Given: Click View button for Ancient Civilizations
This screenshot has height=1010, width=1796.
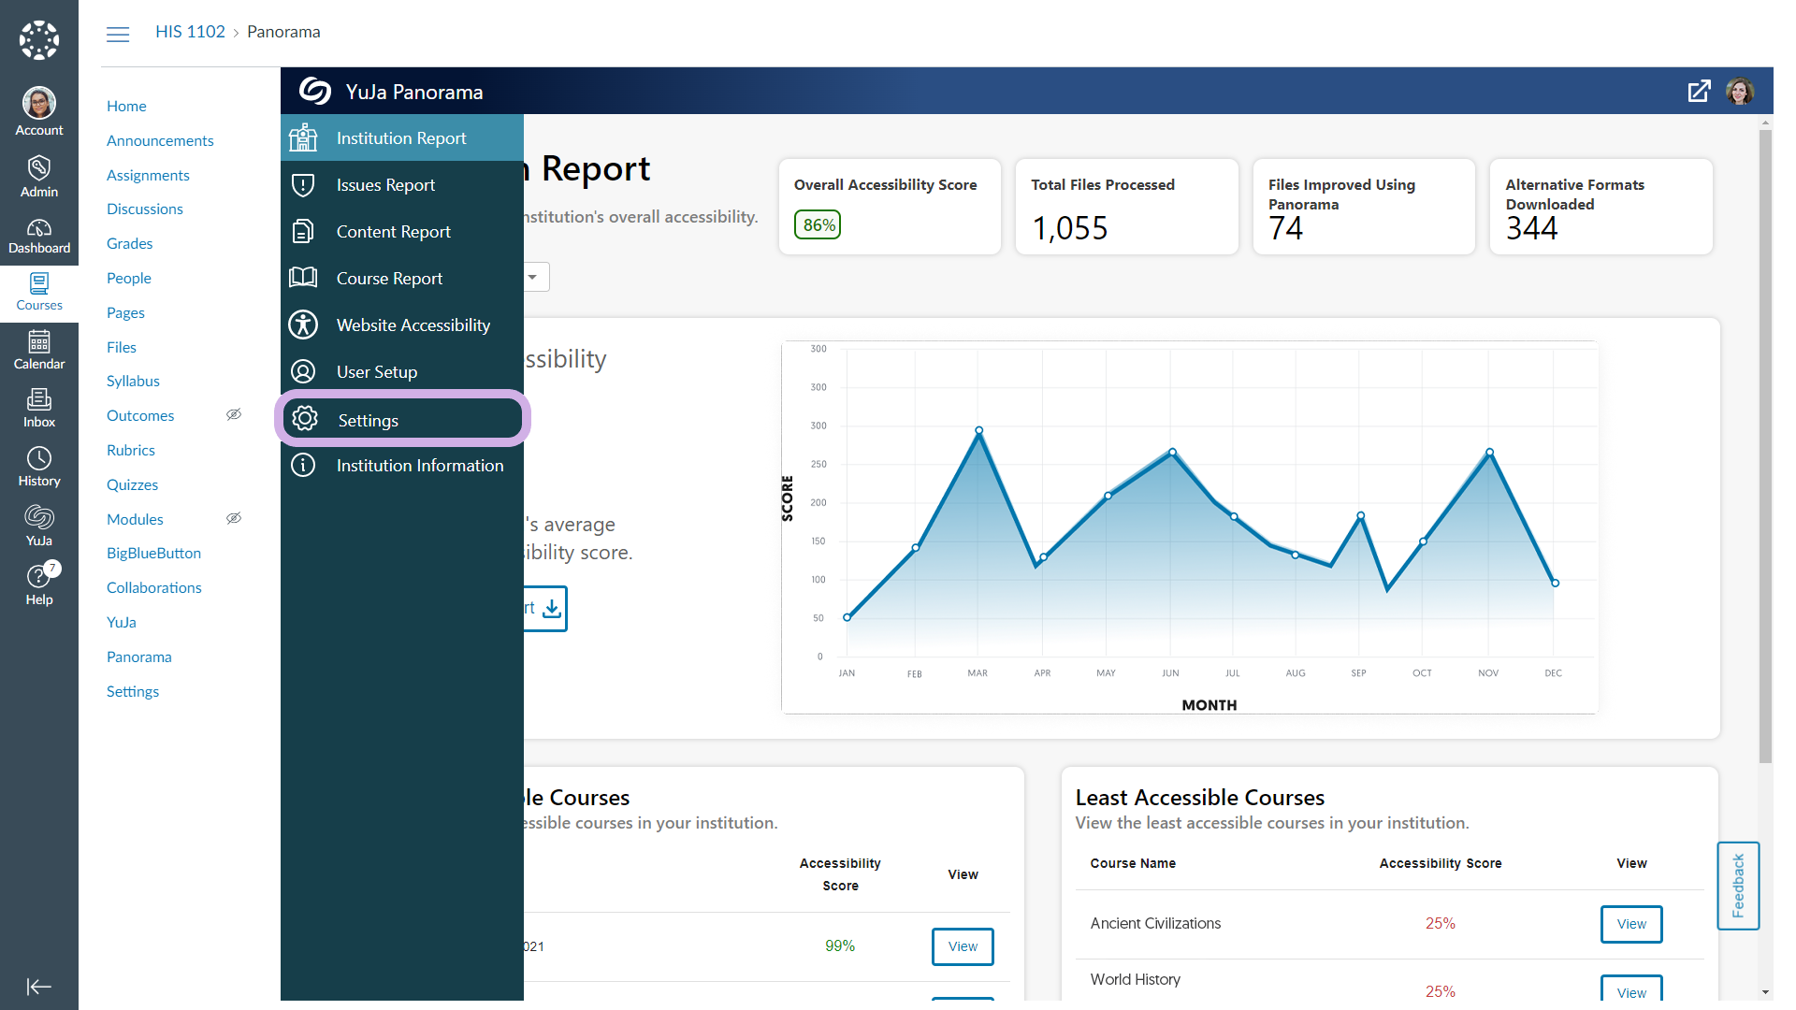Looking at the screenshot, I should (x=1630, y=924).
